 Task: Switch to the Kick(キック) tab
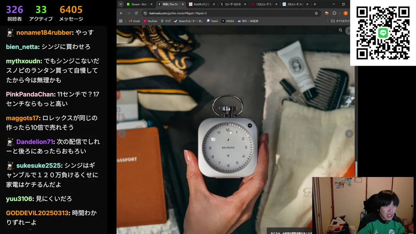pyautogui.click(x=202, y=4)
